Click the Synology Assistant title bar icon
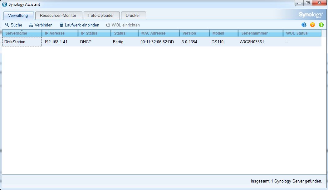The image size is (328, 190). point(5,4)
